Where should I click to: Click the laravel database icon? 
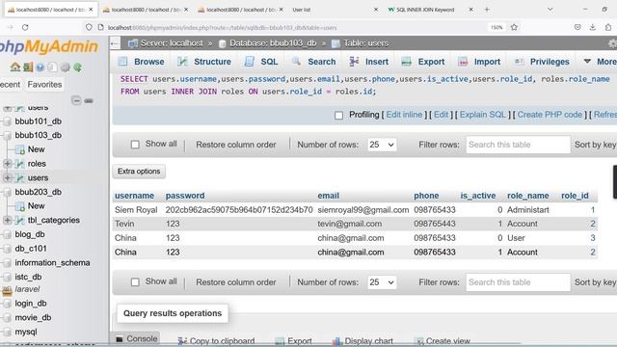coord(7,291)
